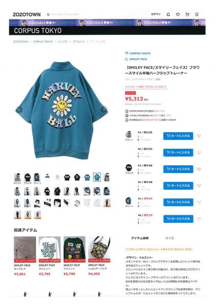Favorite the white size 44 variant heart
The height and width of the screenshot is (306, 216).
click(x=199, y=136)
